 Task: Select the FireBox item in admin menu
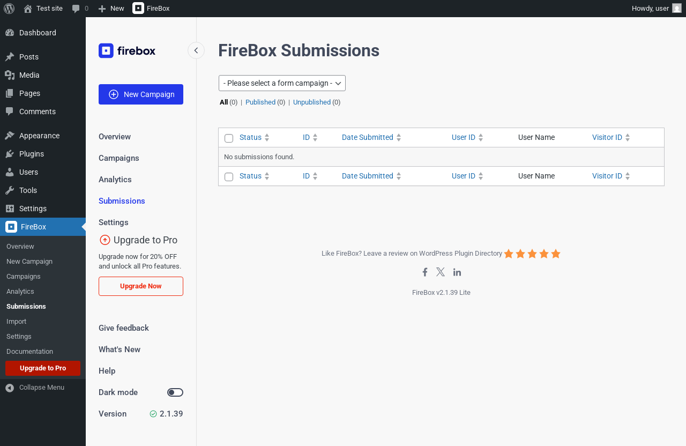point(43,227)
